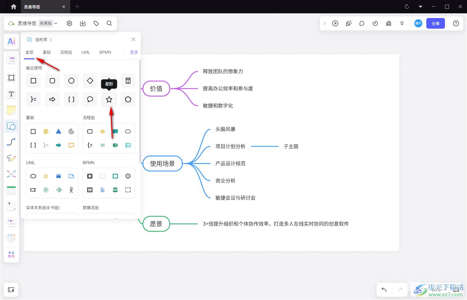Open the voting chart icon
Screen dimensions: 467x300
(x=389, y=23)
